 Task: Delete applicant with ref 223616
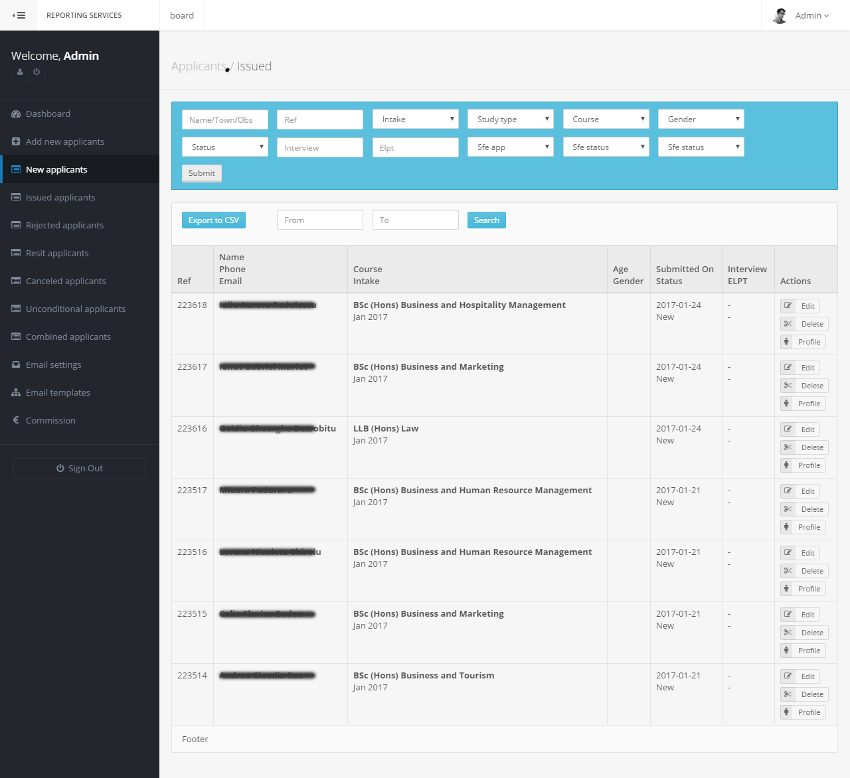804,447
